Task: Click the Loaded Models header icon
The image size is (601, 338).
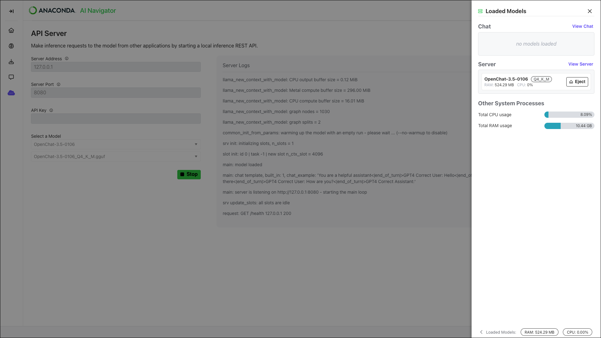Action: pyautogui.click(x=480, y=11)
